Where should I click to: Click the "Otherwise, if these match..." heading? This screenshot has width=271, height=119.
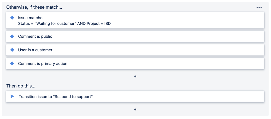[34, 7]
